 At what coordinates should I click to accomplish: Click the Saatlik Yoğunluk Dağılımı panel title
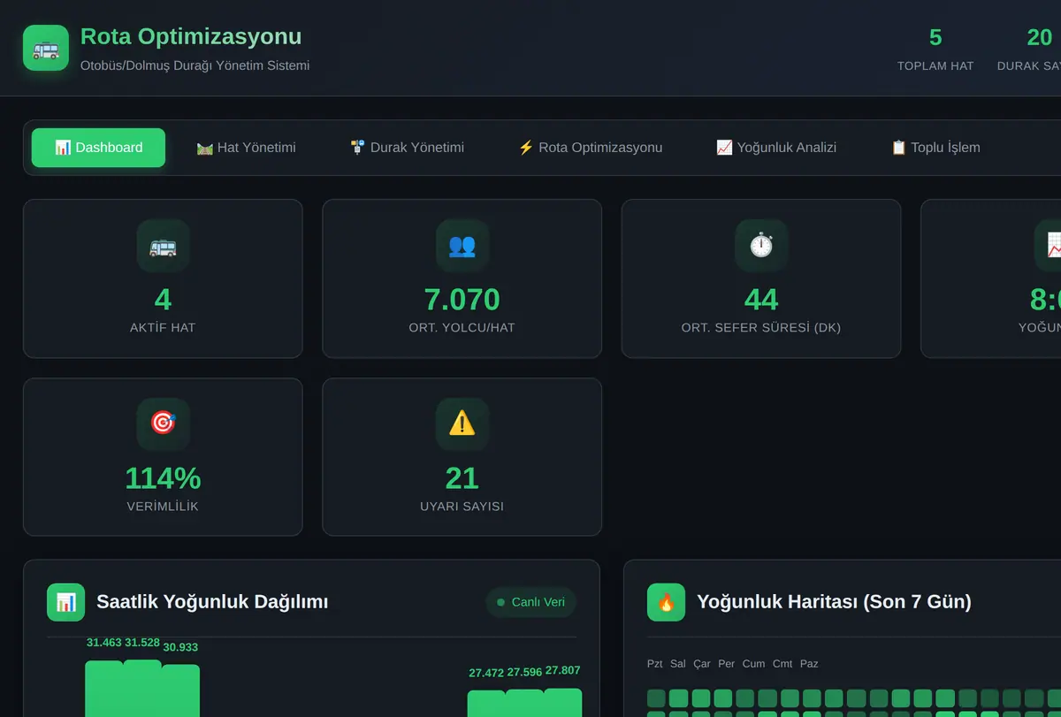(212, 602)
